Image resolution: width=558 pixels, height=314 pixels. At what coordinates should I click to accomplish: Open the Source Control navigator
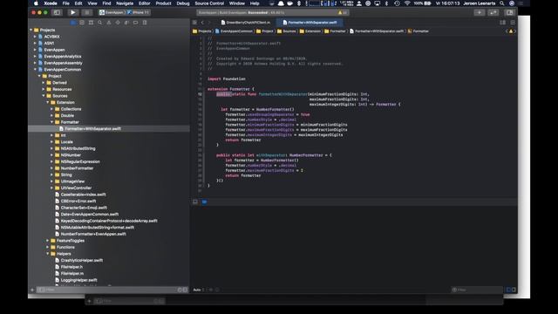[x=82, y=23]
